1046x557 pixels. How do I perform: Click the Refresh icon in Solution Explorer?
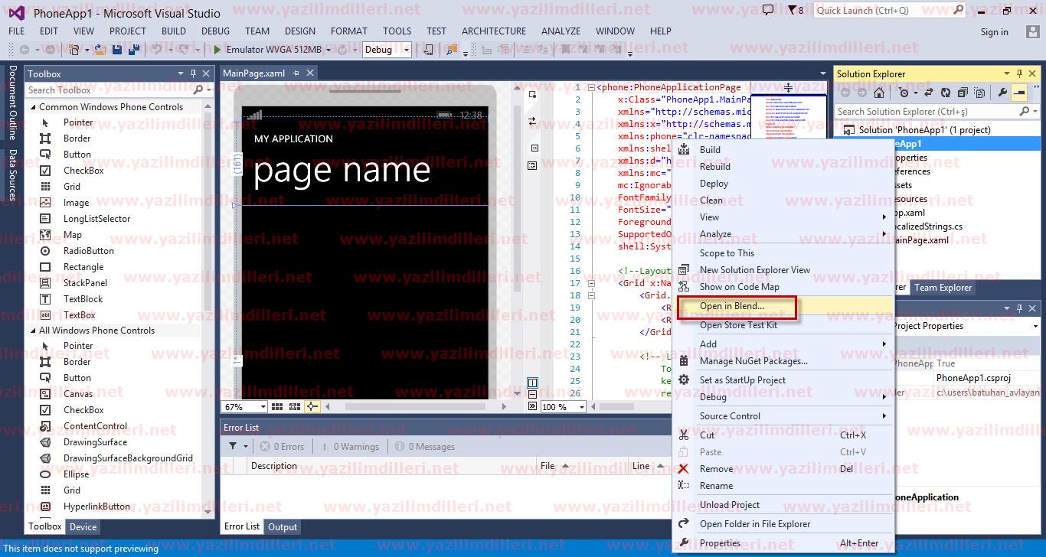point(946,93)
